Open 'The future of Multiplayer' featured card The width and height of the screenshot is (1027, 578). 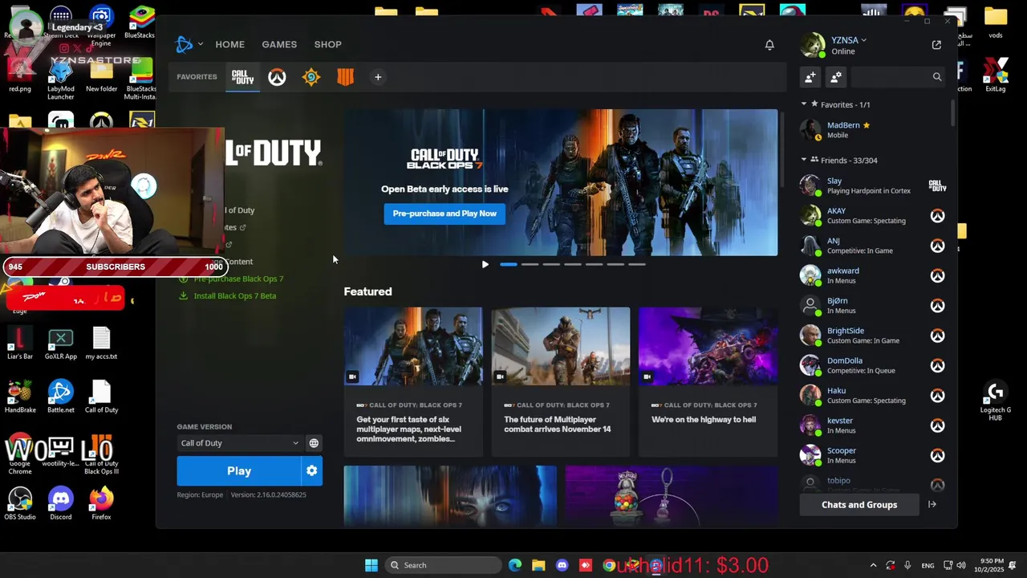pos(561,381)
